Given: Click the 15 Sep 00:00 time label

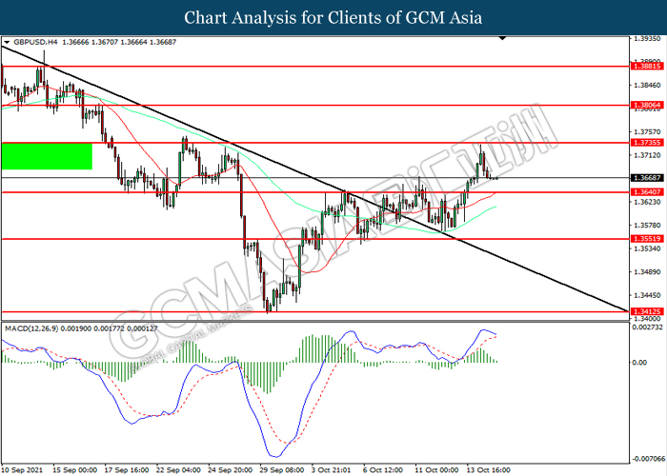Looking at the screenshot, I should click(x=75, y=470).
